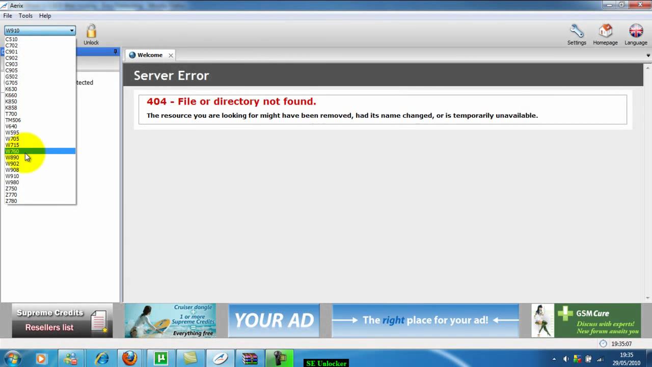Pick W980 from the model list

(x=40, y=182)
